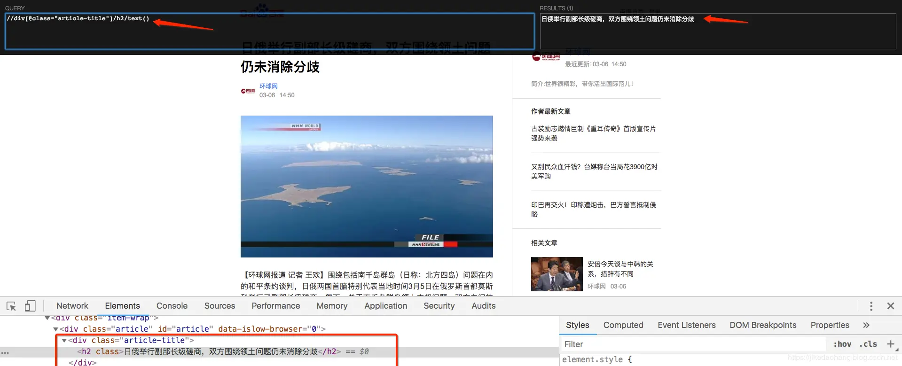Focus the Styles Filter field
902x366 pixels.
[693, 344]
